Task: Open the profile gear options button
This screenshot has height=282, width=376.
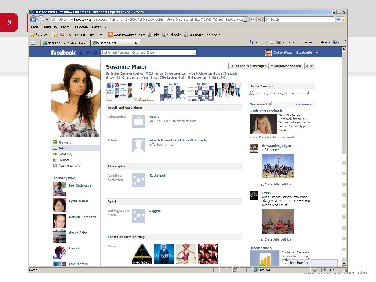Action: (x=310, y=66)
